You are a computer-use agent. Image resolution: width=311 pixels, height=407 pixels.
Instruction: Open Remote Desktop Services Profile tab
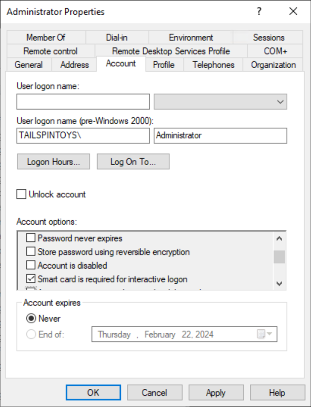point(171,51)
